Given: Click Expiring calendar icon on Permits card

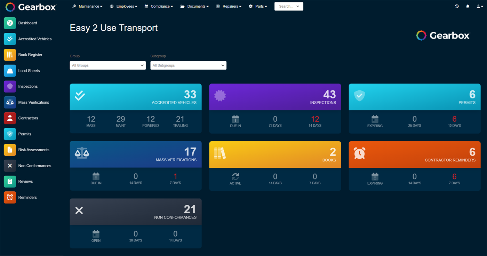Looking at the screenshot, I should click(x=375, y=119).
